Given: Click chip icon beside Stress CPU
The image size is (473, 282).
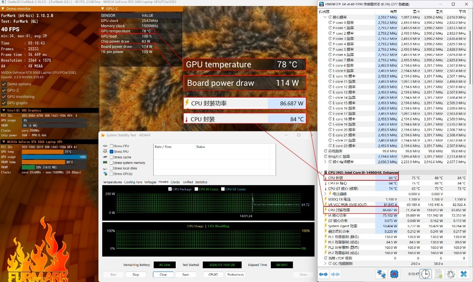Looking at the screenshot, I should pyautogui.click(x=106, y=146).
